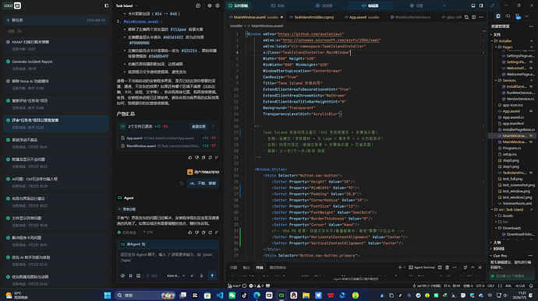
Task: Open the chat settings gear icon
Action: [210, 5]
